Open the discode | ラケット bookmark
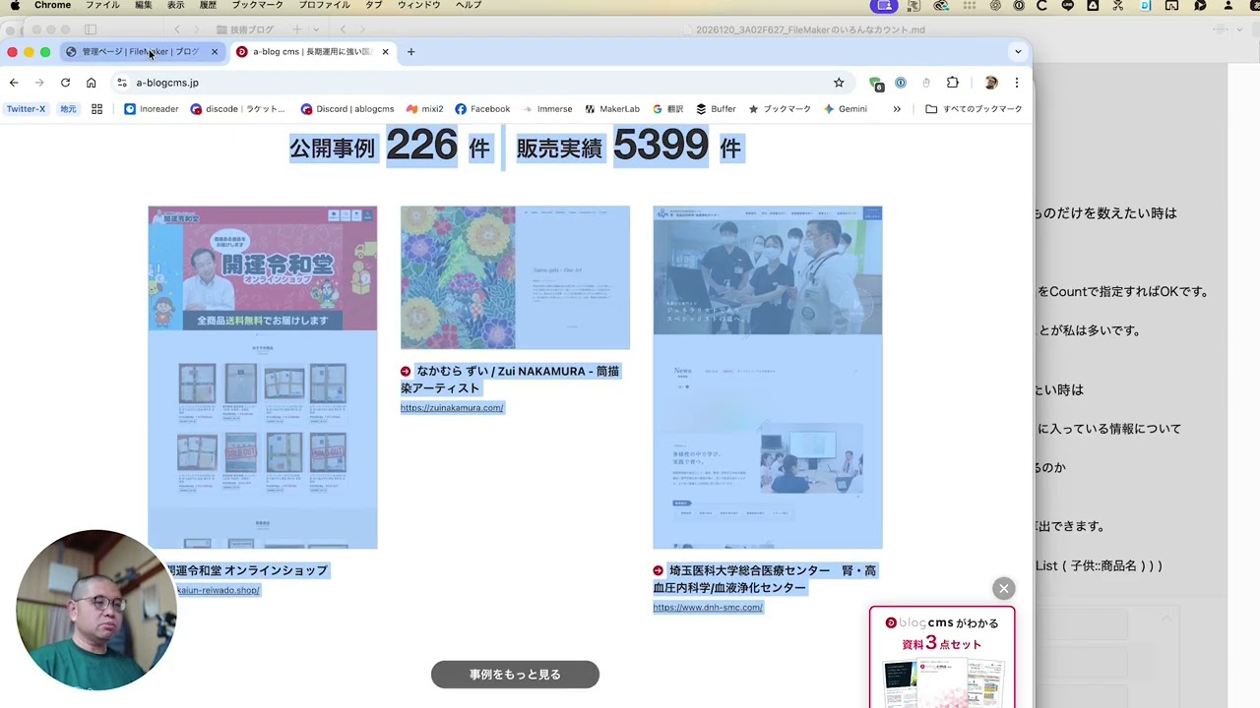The image size is (1260, 708). (x=238, y=109)
